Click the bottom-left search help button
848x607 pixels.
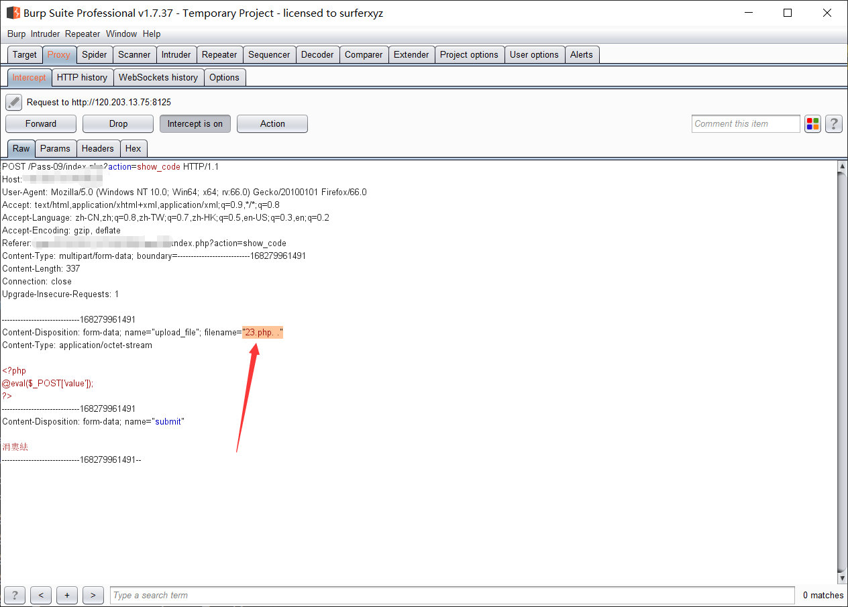coord(15,595)
